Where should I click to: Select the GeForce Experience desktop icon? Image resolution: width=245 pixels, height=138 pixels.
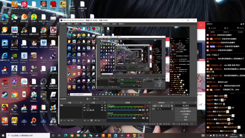[x=14, y=58]
